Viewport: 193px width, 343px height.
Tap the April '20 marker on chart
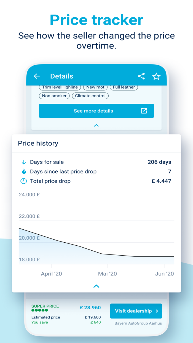pos(52,274)
